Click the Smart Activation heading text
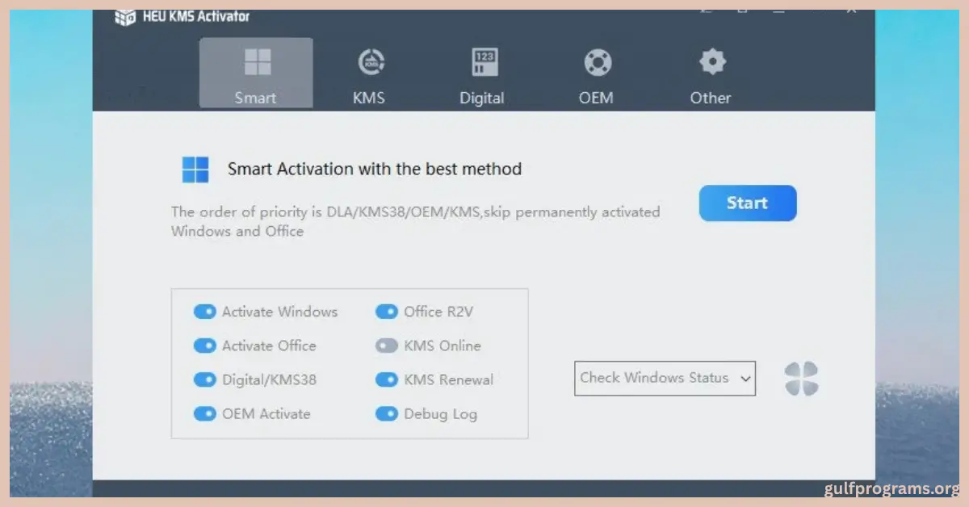Viewport: 969px width, 507px height. pos(375,170)
